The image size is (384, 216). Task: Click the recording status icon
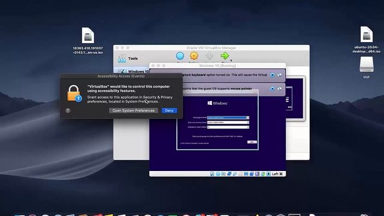coord(251,174)
